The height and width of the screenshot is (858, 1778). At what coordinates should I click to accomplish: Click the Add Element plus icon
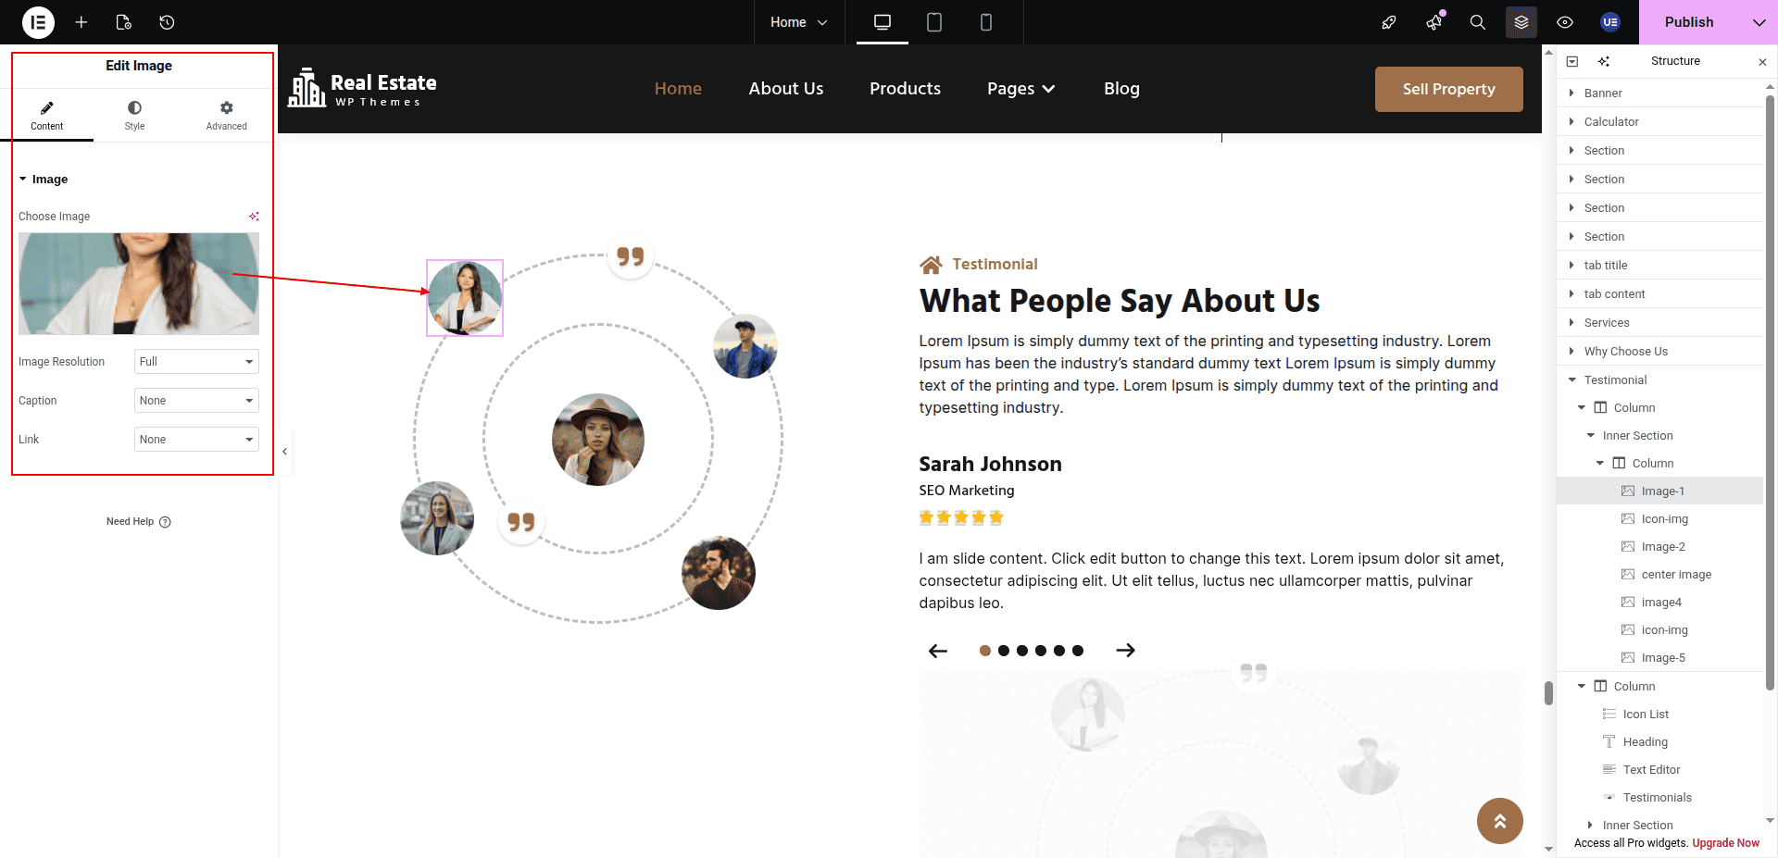(81, 22)
